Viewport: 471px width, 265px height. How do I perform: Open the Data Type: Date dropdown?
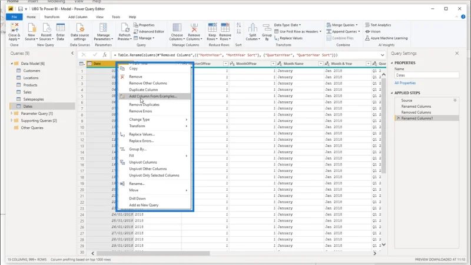point(287,25)
